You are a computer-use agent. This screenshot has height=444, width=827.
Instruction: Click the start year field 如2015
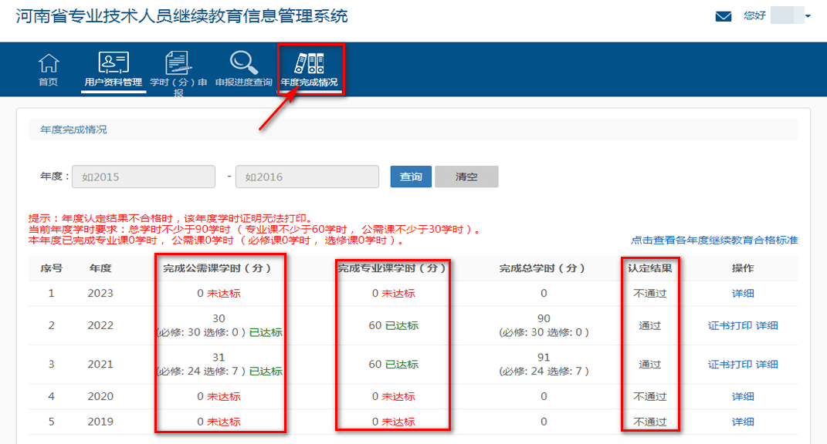click(x=144, y=177)
